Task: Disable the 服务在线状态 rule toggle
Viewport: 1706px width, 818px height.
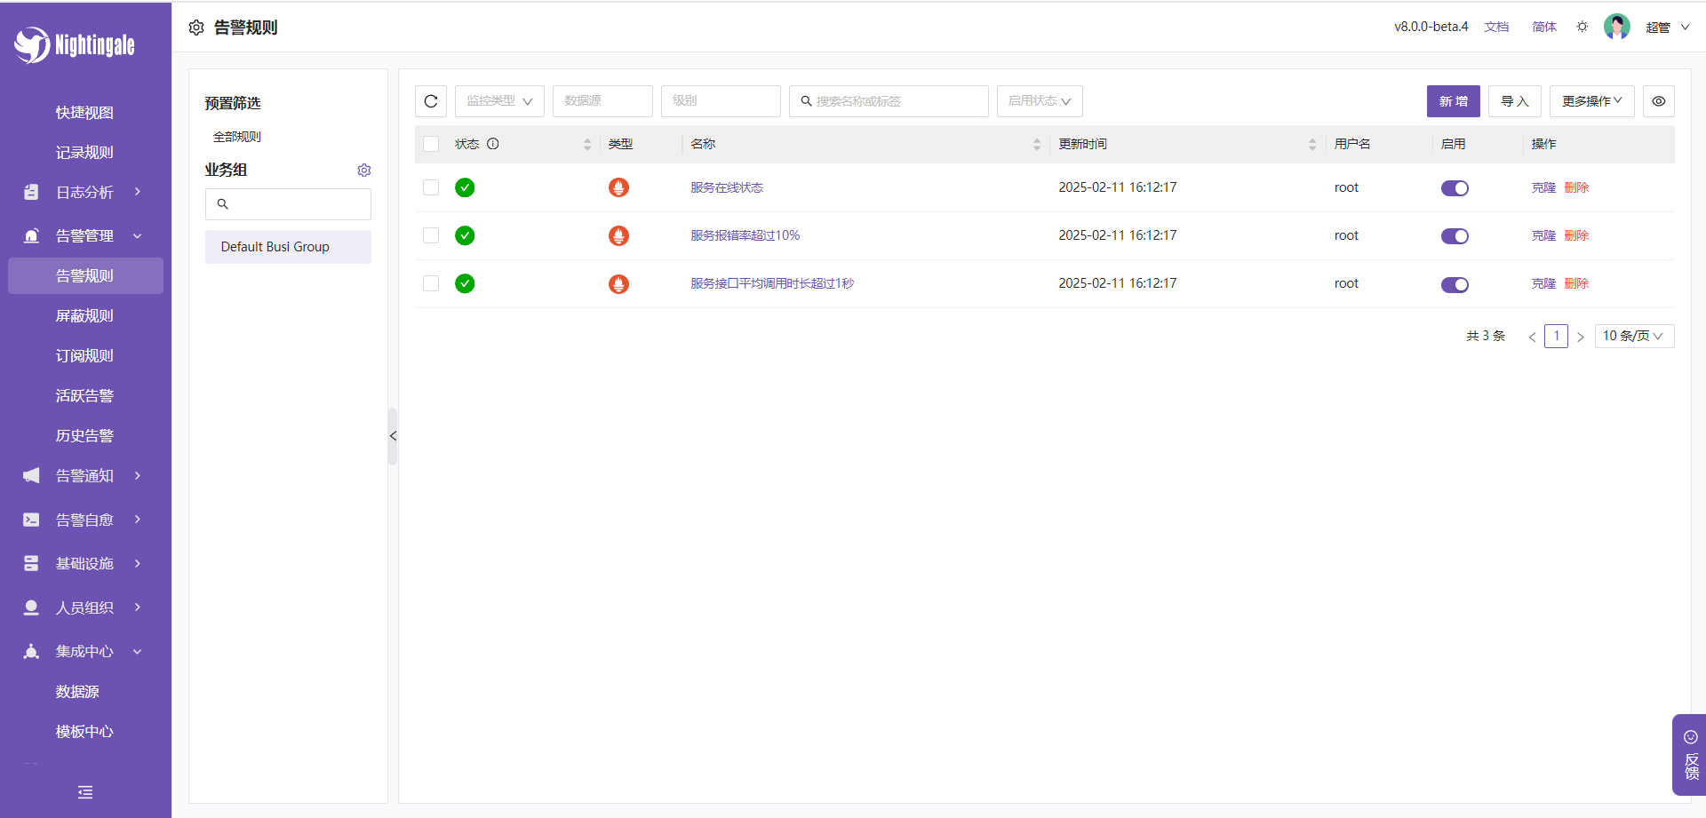Action: (x=1455, y=188)
